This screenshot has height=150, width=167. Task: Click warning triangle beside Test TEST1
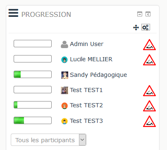point(149,91)
